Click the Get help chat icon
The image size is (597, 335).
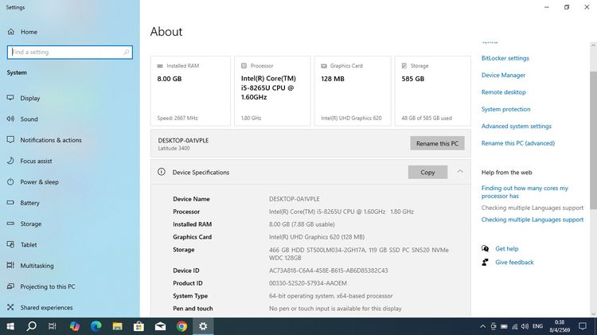(485, 248)
